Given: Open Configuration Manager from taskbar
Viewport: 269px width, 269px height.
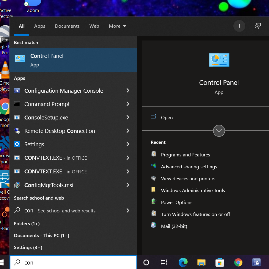Looking at the screenshot, I should pos(257,262).
